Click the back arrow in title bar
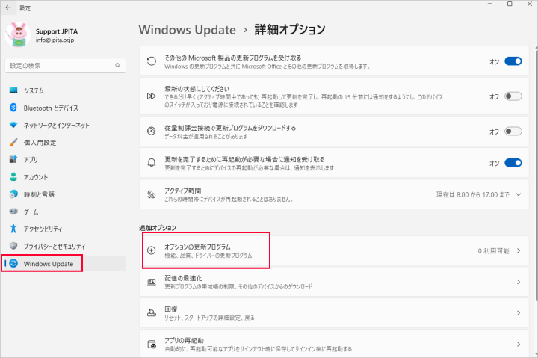The height and width of the screenshot is (358, 538). [8, 7]
